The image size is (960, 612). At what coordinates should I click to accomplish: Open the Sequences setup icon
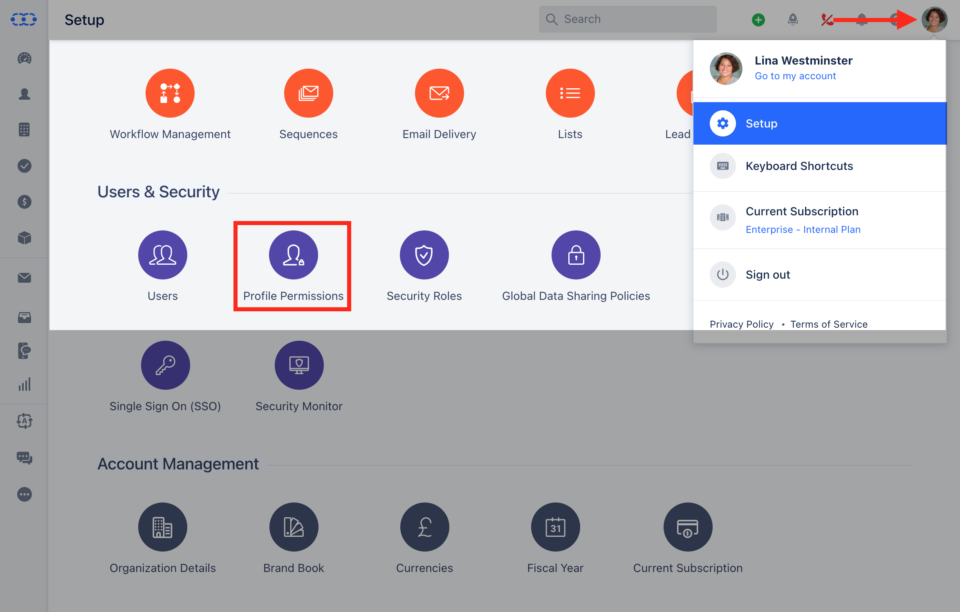tap(309, 93)
